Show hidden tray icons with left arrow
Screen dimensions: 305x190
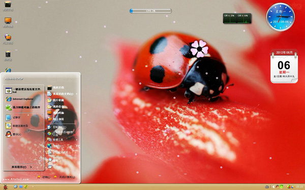(273, 186)
